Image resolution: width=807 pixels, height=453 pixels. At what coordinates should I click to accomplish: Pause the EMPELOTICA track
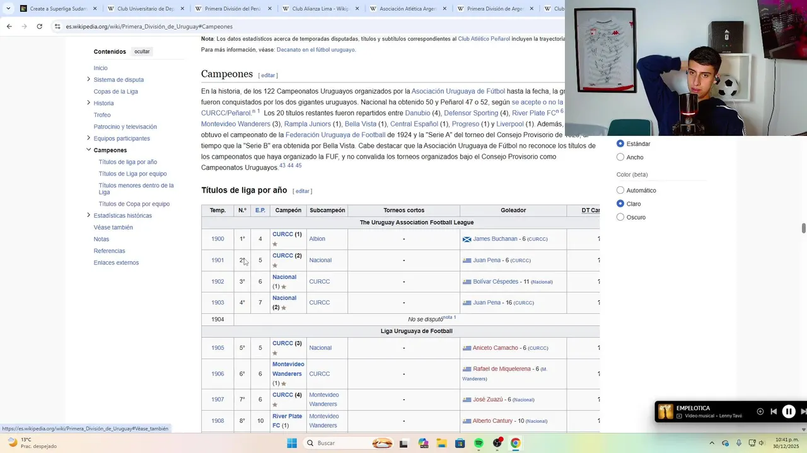point(789,411)
